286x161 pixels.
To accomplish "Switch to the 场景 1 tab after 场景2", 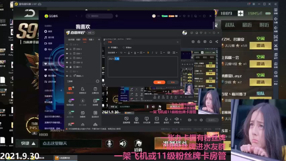I will pyautogui.click(x=92, y=39).
